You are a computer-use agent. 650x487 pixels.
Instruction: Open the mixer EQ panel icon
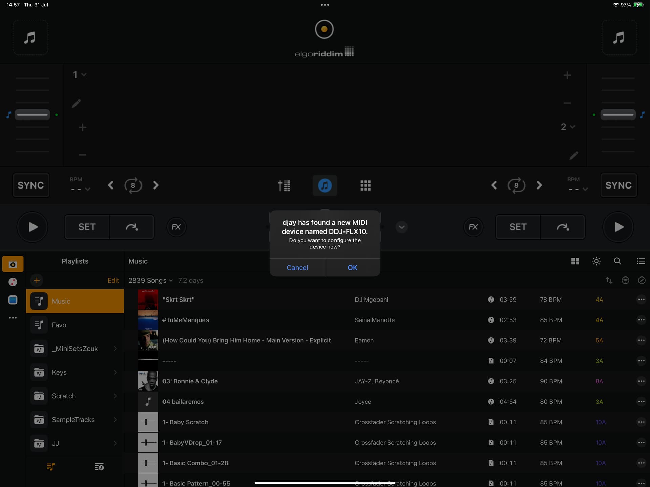[x=284, y=185]
